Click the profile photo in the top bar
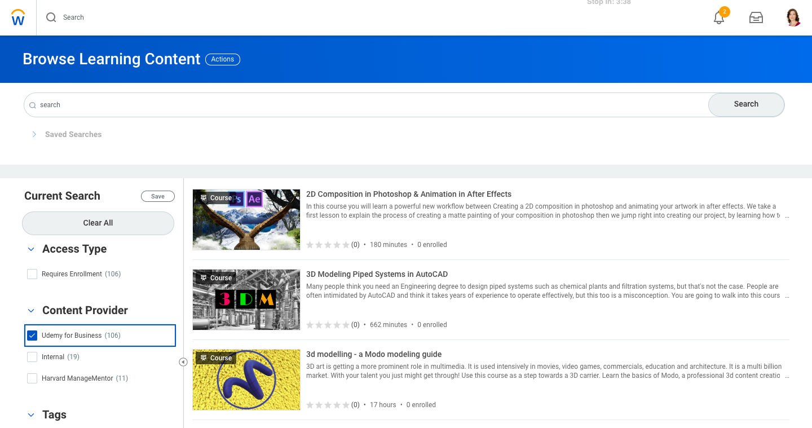 pos(793,17)
